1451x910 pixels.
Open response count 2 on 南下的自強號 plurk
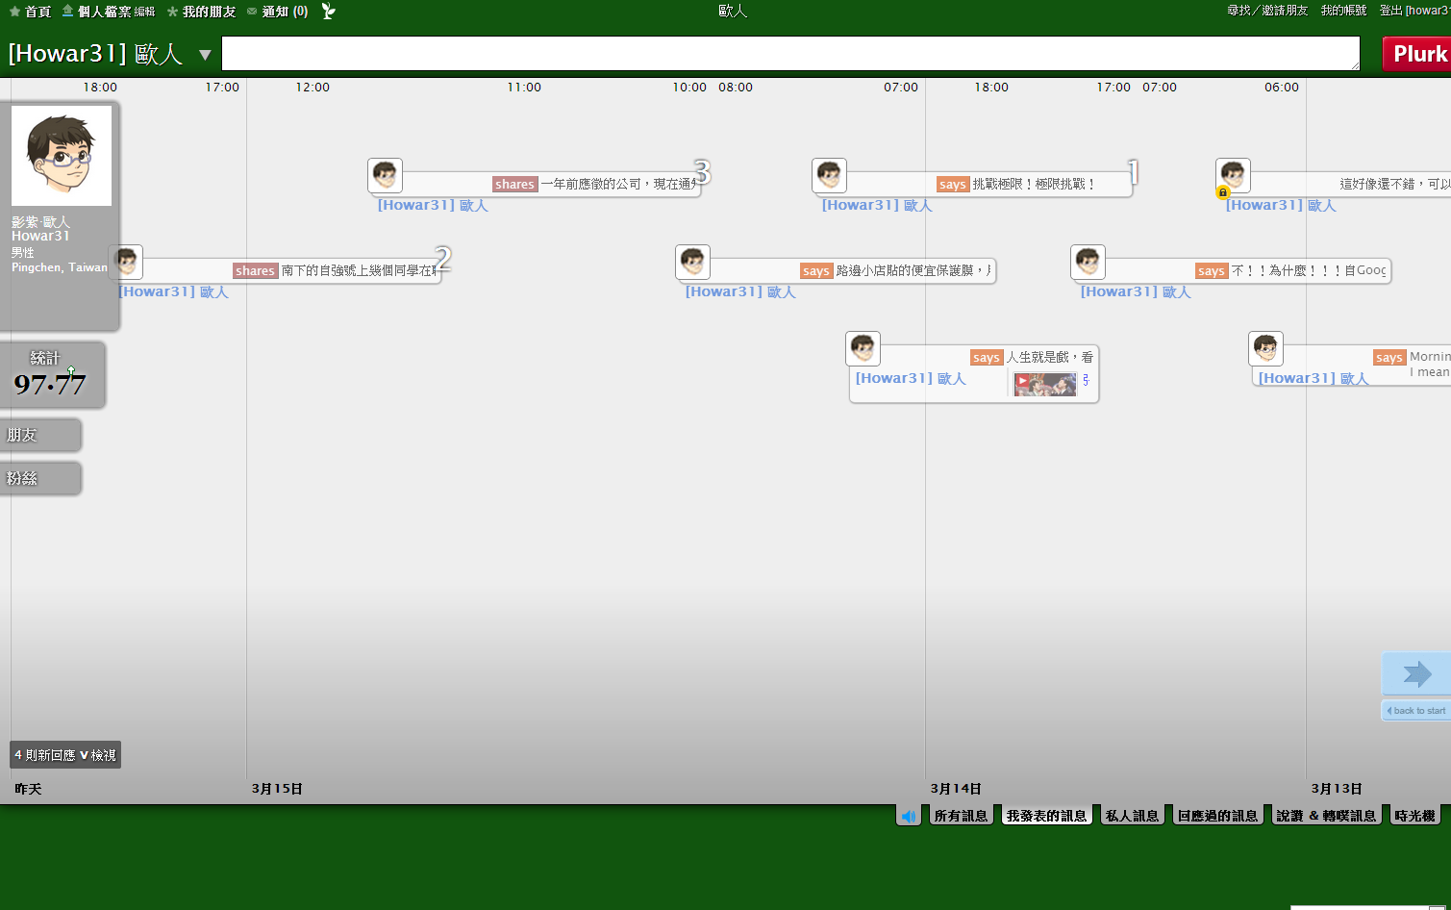coord(442,258)
